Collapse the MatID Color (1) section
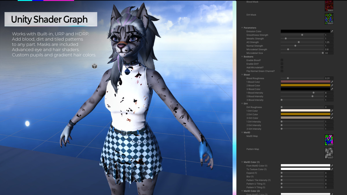Image resolution: width=347 pixels, height=195 pixels. [x=242, y=162]
